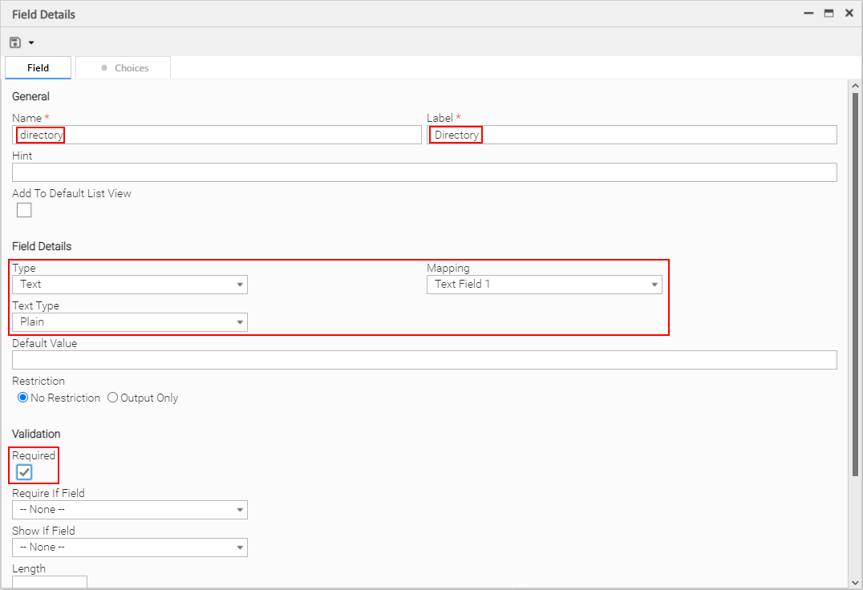The width and height of the screenshot is (863, 590).
Task: Open the save options dropdown arrow
Action: click(x=31, y=42)
